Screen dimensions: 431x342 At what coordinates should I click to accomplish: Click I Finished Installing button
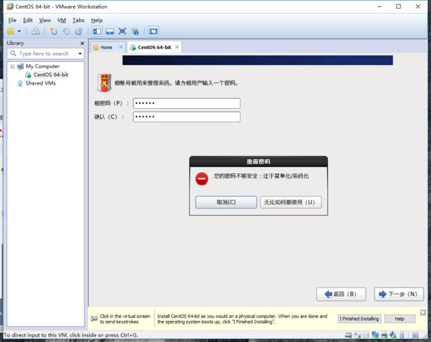(359, 319)
